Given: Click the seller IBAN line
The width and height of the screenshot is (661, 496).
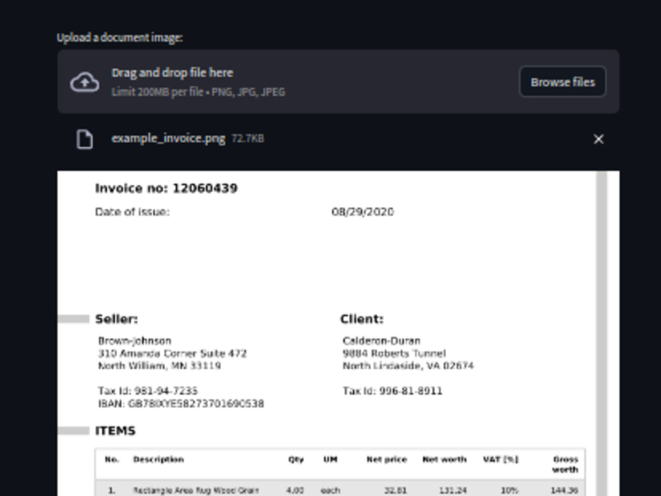Looking at the screenshot, I should tap(181, 403).
